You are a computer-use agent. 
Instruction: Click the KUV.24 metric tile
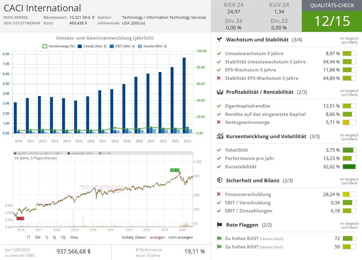click(x=279, y=8)
